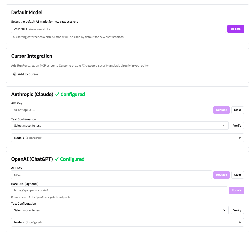249x236 pixels.
Task: Click the 'Base URL (Optional)' label
Action: [x=25, y=184]
